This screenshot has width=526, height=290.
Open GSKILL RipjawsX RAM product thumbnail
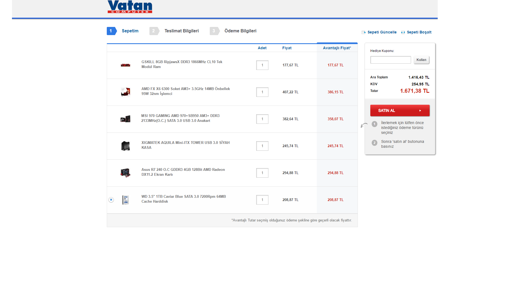click(125, 65)
